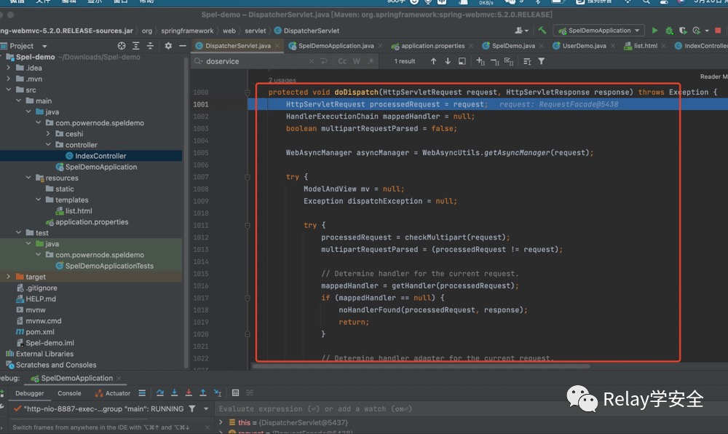Click the servlet breadcrumb in navigation bar

click(256, 31)
